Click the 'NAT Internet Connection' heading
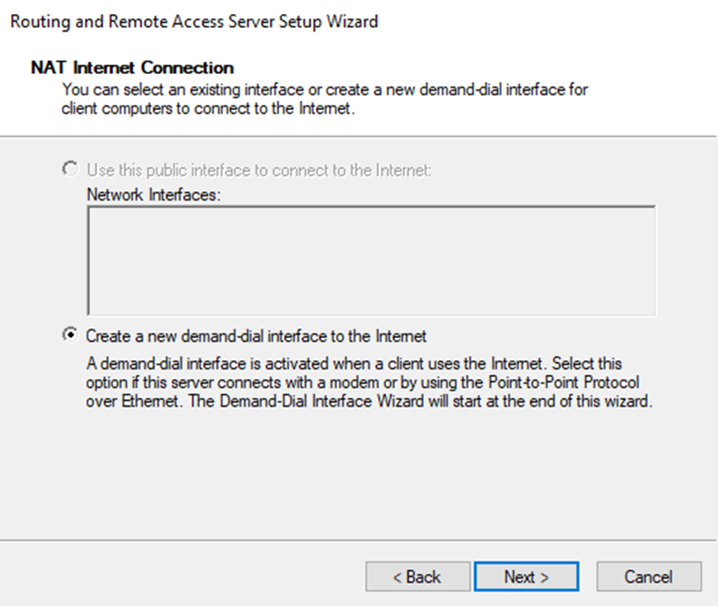The height and width of the screenshot is (606, 718). pyautogui.click(x=132, y=67)
